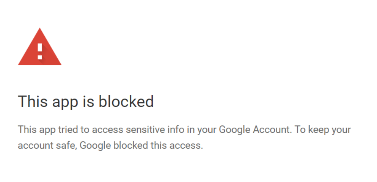The width and height of the screenshot is (377, 182).
Task: Click the word "your" ending first line
Action: coord(341,131)
